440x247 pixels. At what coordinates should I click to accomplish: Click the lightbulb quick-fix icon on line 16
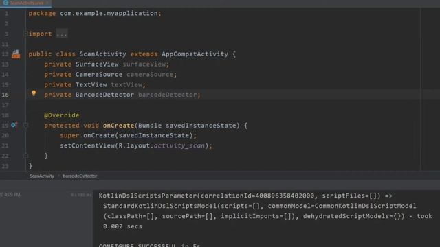34,93
